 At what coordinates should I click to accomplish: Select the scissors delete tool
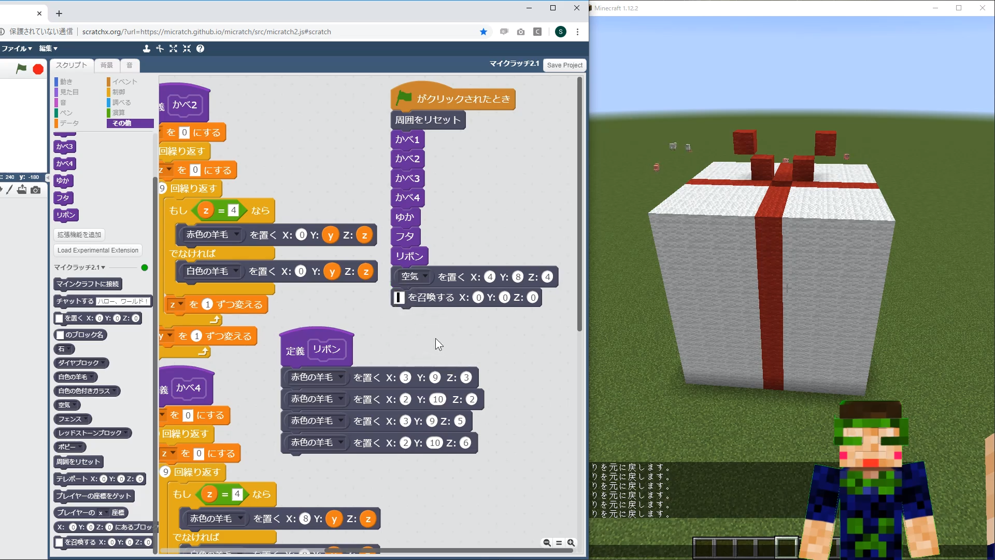tap(160, 48)
